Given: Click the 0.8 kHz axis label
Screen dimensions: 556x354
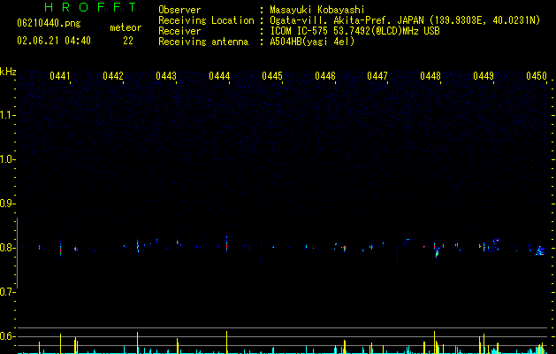Looking at the screenshot, I should (8, 248).
